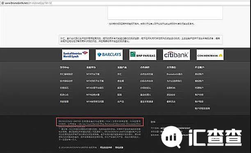Select the 交易平台 footer column heading
The height and width of the screenshot is (153, 251).
pos(91,67)
